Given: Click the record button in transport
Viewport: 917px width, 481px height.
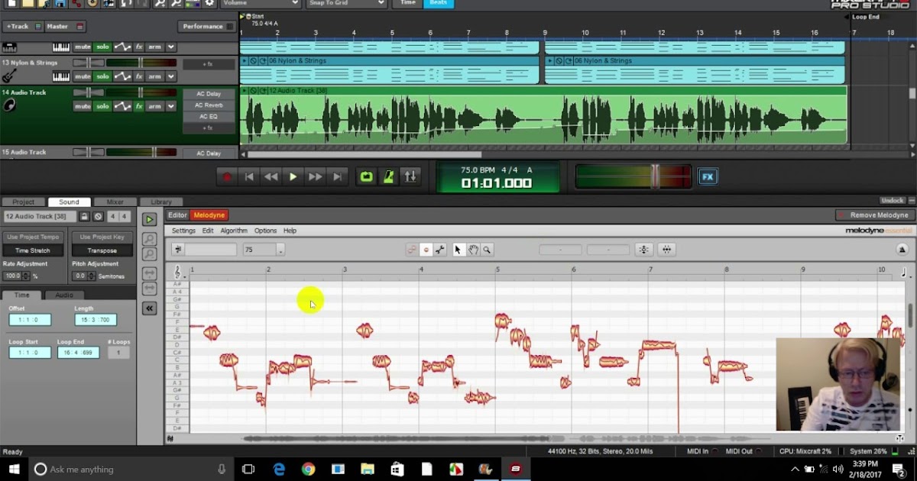Looking at the screenshot, I should click(x=227, y=177).
